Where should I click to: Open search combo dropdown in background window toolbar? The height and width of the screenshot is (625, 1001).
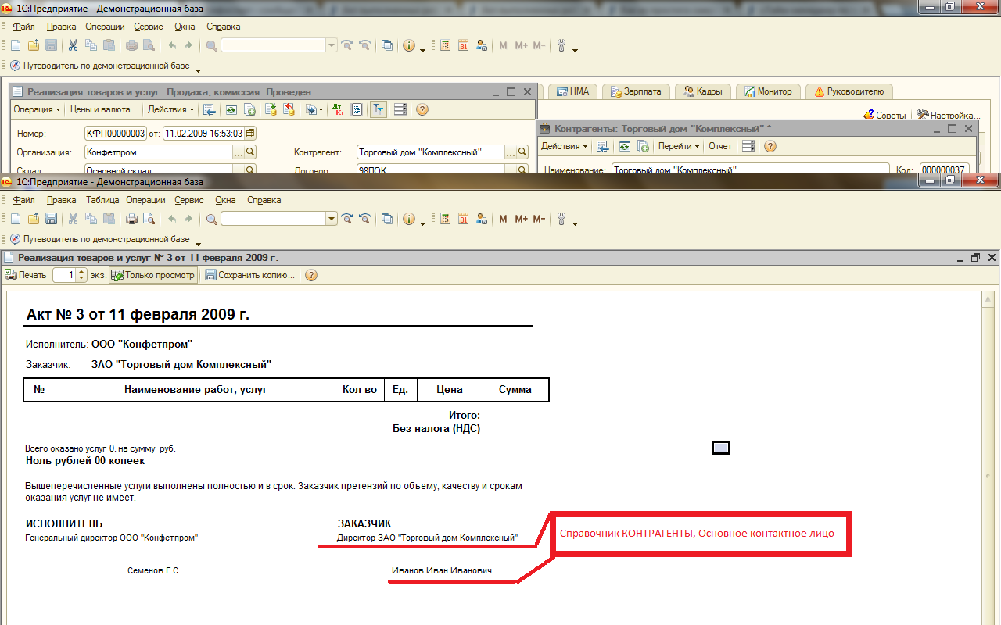pos(332,45)
